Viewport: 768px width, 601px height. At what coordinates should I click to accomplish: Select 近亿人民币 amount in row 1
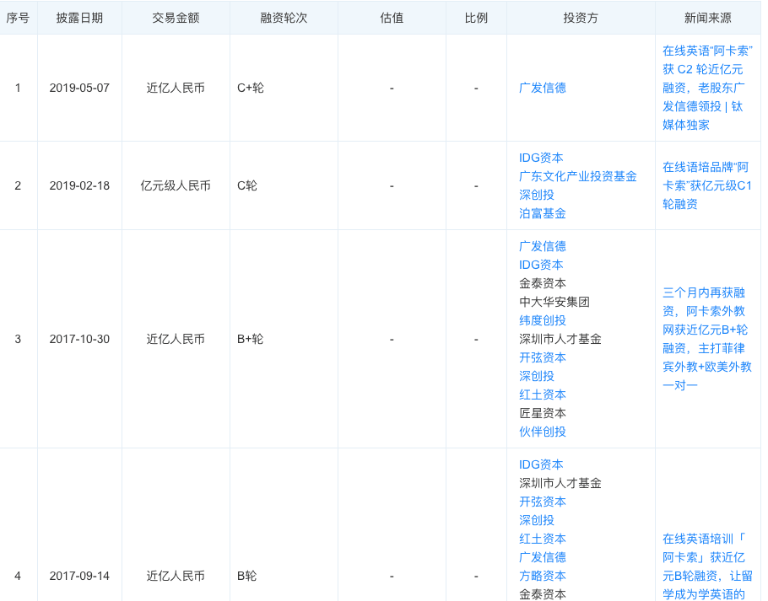176,88
